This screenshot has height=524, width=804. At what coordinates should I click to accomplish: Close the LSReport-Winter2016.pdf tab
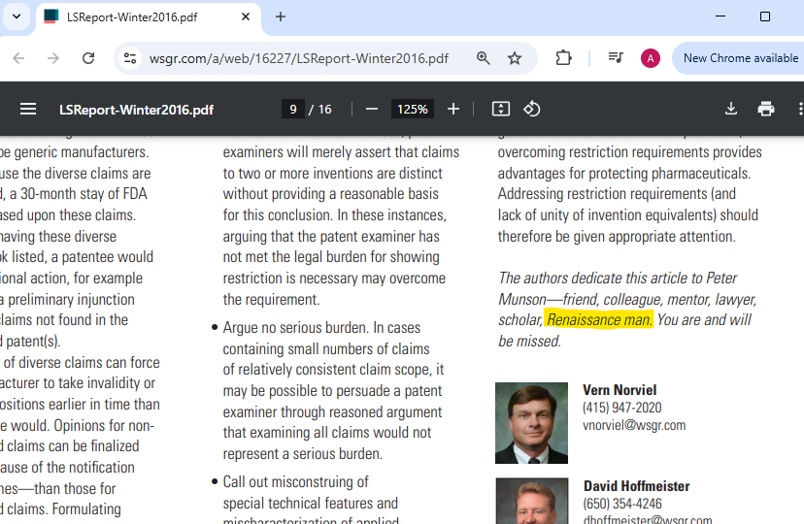pos(245,16)
